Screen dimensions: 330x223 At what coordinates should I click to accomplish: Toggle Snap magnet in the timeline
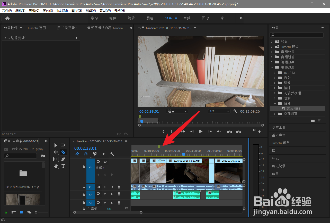[86, 154]
